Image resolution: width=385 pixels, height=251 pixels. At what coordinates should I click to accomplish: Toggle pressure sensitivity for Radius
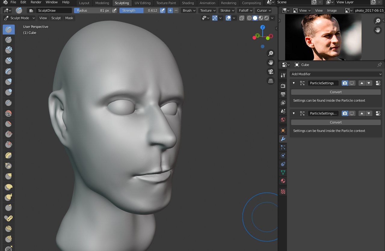click(x=114, y=10)
